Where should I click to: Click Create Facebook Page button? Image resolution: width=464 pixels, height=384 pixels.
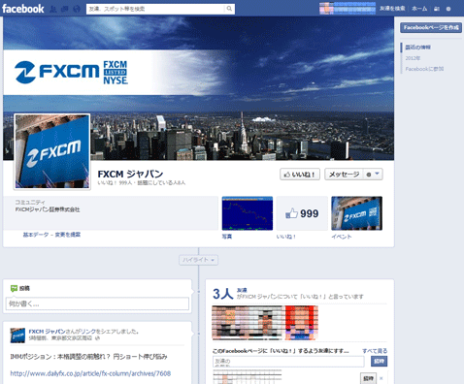431,27
